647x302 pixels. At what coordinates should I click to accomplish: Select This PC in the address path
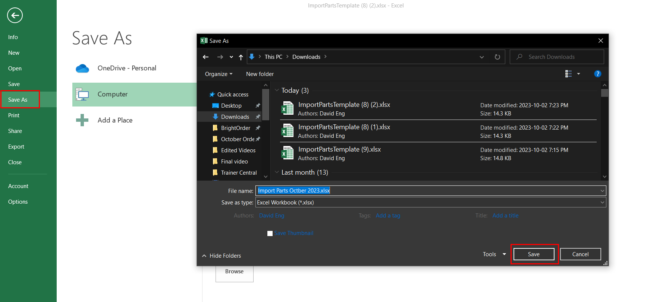(x=273, y=57)
